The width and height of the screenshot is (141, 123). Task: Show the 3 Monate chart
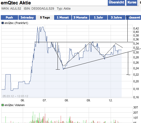coord(81,17)
